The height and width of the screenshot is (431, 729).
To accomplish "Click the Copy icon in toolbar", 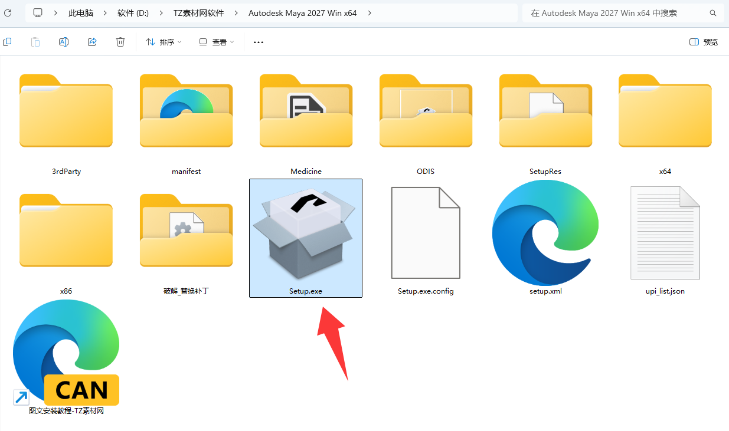I will pyautogui.click(x=7, y=42).
